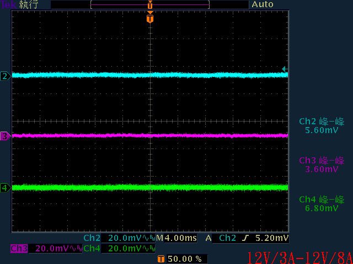Click the green channel 4 ground marker
Screen dimensions: 353x264
click(5, 188)
